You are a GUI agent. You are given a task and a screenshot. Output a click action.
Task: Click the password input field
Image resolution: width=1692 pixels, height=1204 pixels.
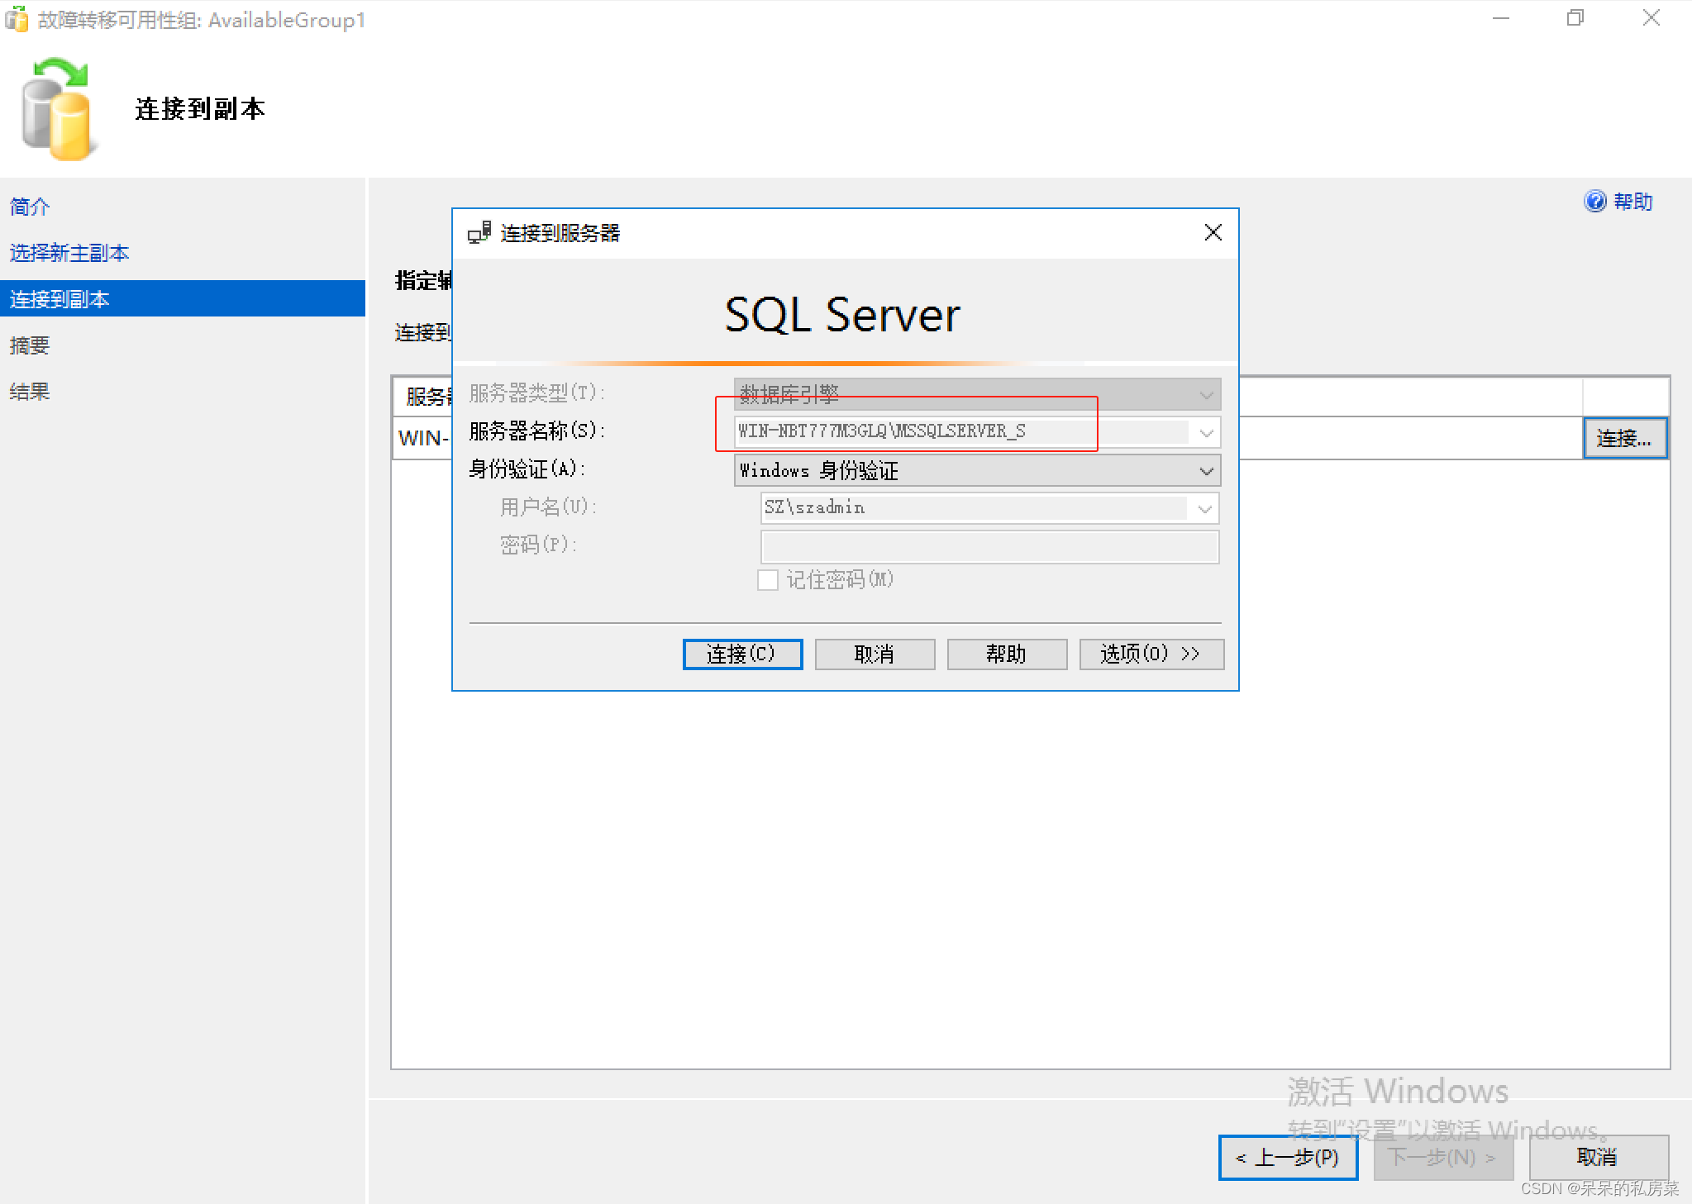[989, 546]
